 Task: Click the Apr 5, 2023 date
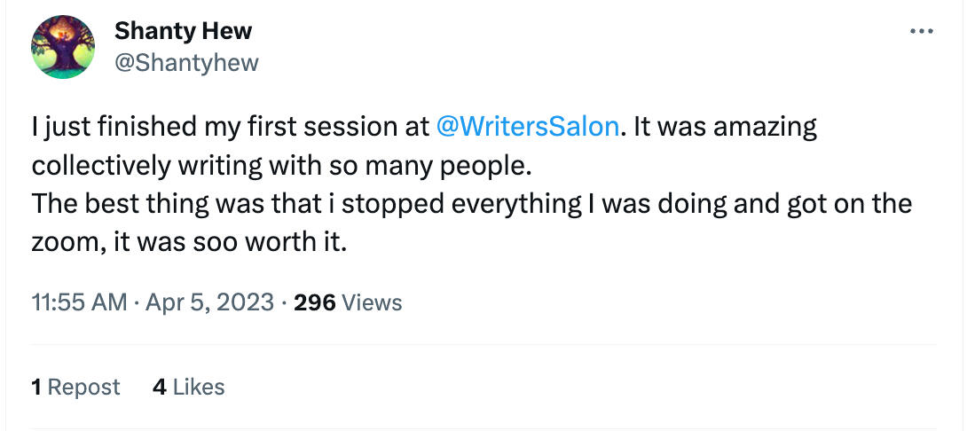(208, 302)
